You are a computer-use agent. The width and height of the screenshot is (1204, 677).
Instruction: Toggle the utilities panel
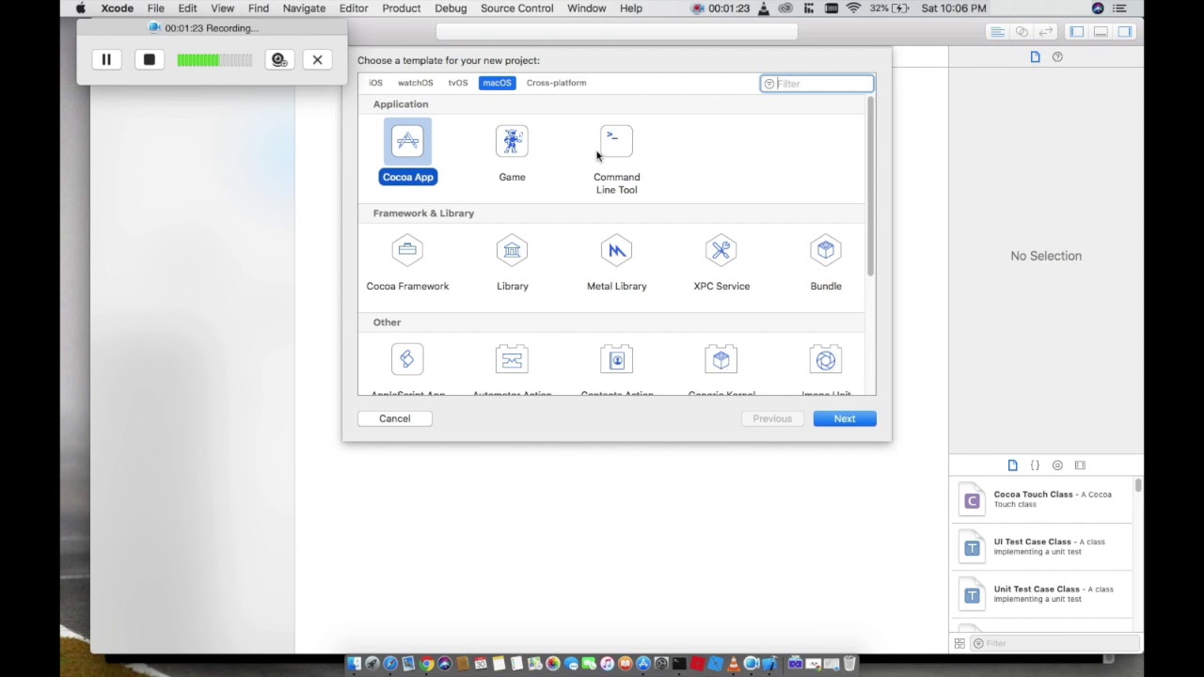pos(1125,32)
